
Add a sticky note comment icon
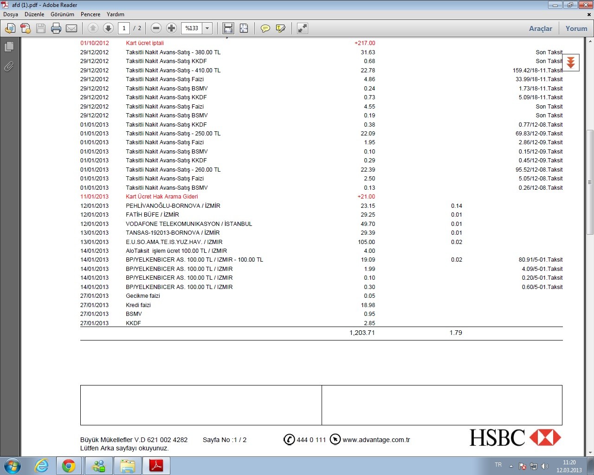pyautogui.click(x=265, y=28)
